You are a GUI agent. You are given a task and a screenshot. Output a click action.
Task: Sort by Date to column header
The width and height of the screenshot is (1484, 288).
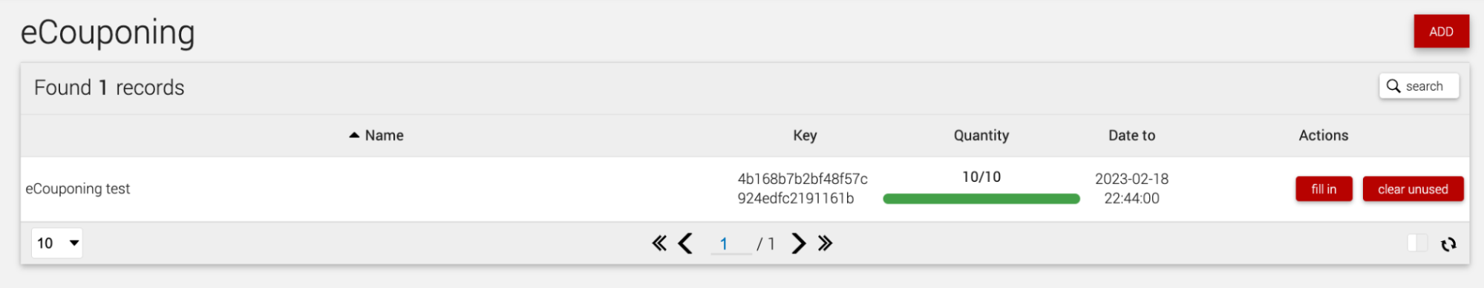(1131, 135)
